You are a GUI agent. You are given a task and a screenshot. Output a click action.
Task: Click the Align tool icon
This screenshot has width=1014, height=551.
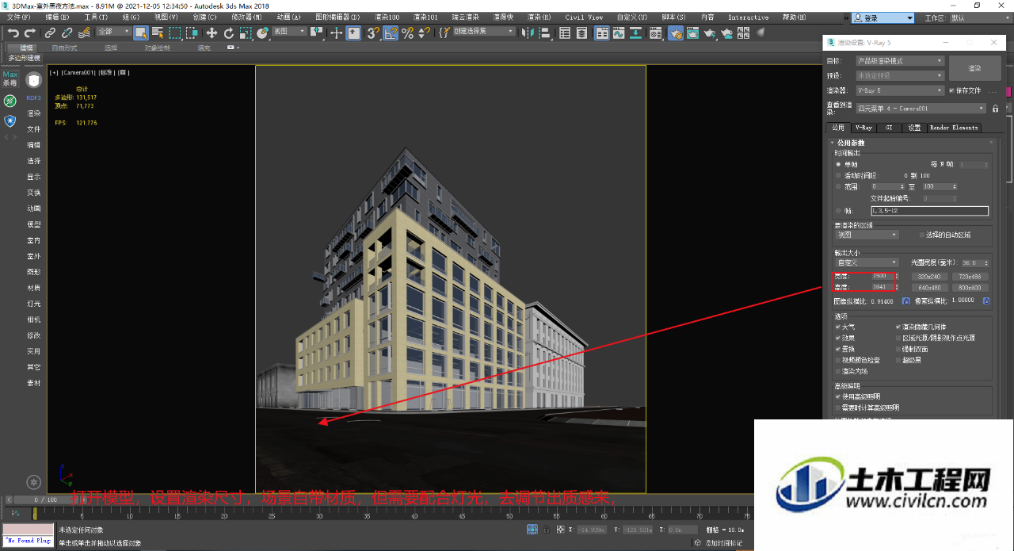point(546,33)
